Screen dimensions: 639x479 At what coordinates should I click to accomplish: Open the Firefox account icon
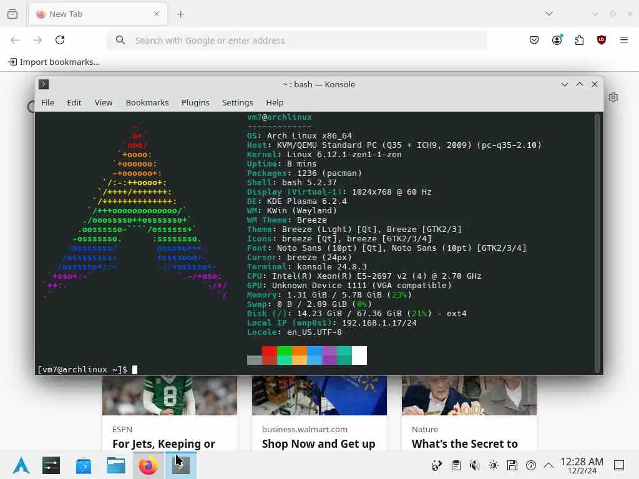557,40
